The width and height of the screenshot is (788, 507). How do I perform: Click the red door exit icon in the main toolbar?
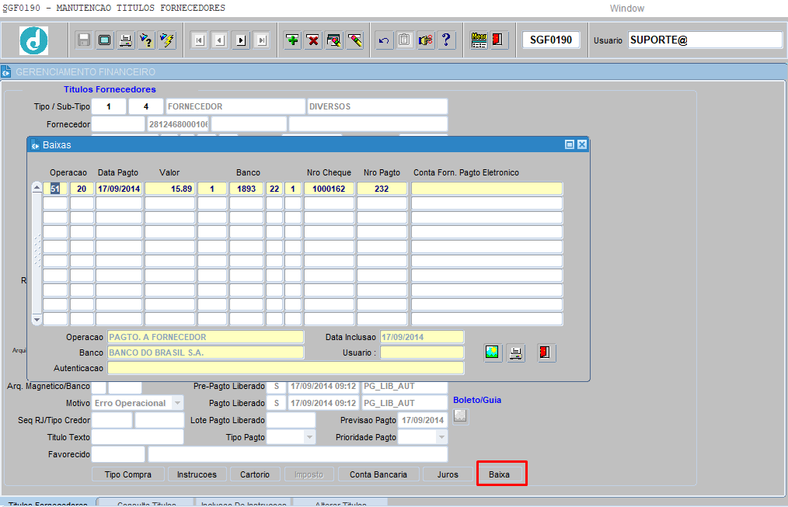pyautogui.click(x=497, y=40)
